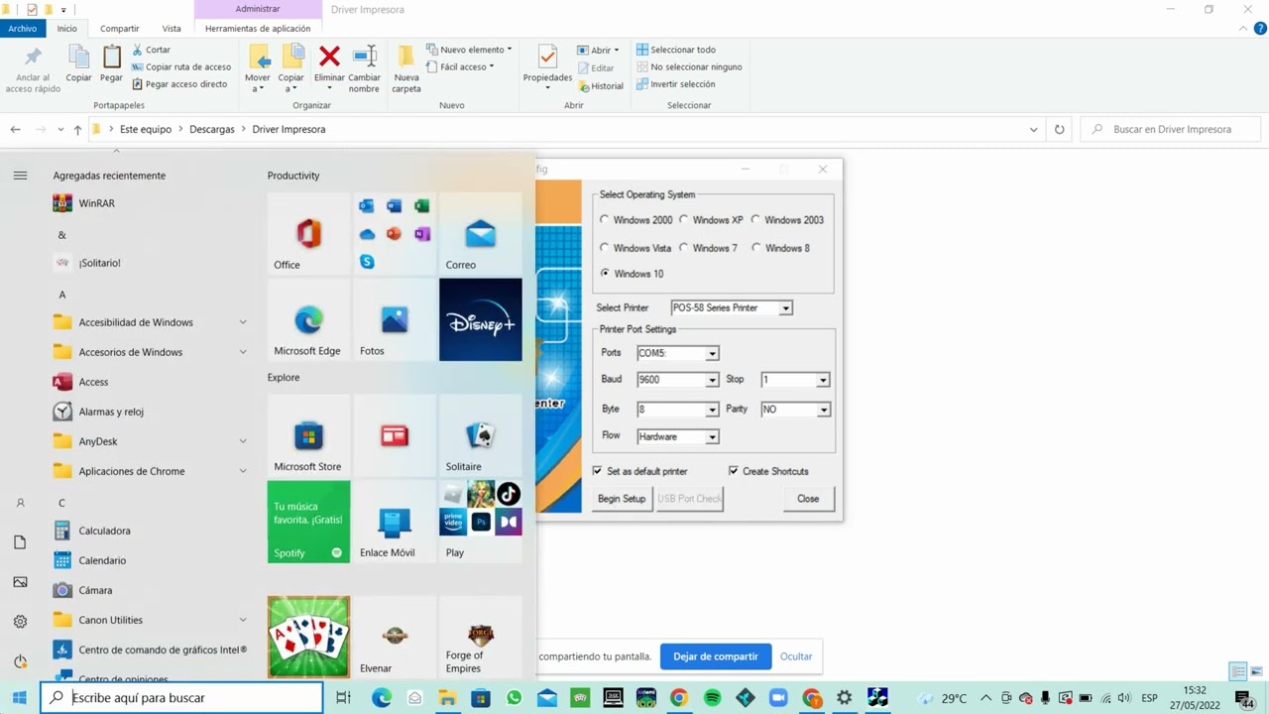Click Propiedades in the Explorer ribbon
Screen dimensions: 1269x714
(x=547, y=66)
